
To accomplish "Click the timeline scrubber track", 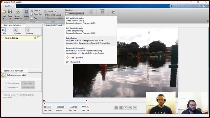I will click(65, 102).
